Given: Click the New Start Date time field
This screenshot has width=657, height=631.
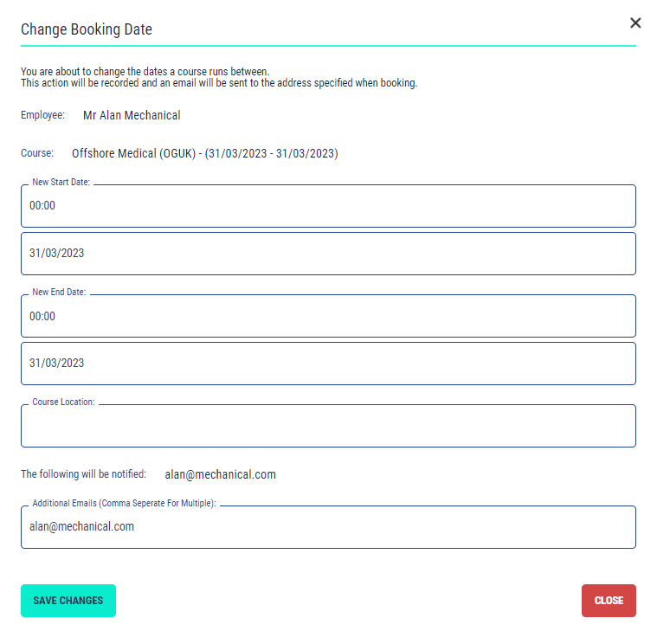Looking at the screenshot, I should coord(328,206).
